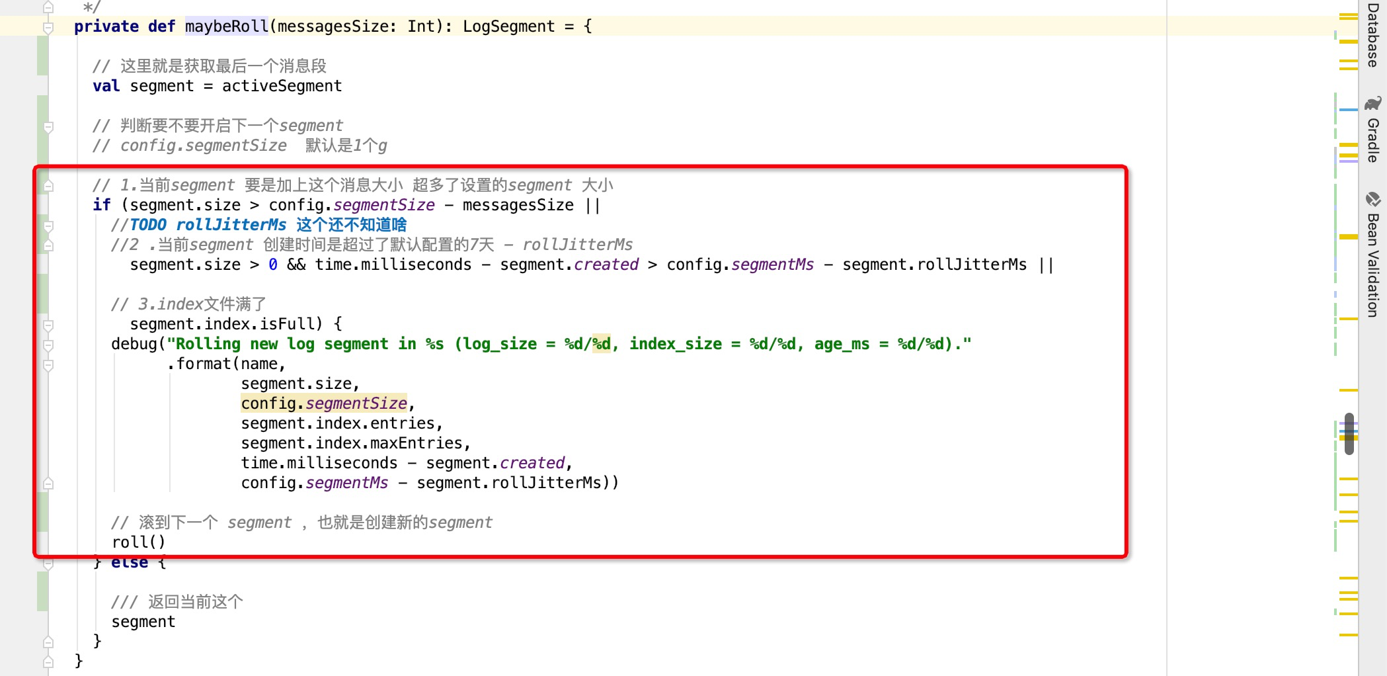Collapse the debug("Rolling new log segment call fold
Screen dimensions: 1387x676
pyautogui.click(x=48, y=345)
